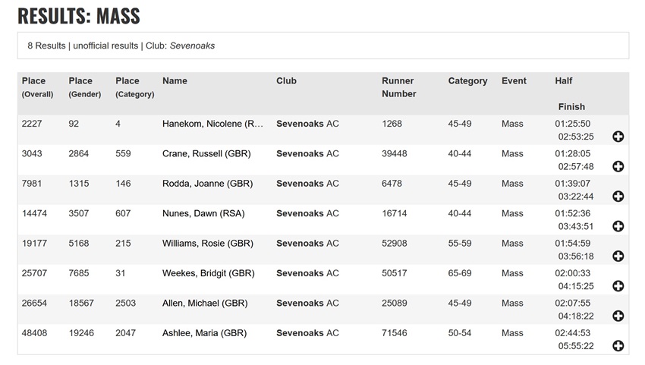The height and width of the screenshot is (365, 645).
Task: Click the Runner Number column header
Action: tap(399, 87)
